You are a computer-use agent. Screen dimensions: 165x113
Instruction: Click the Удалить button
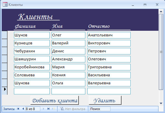[105, 100]
